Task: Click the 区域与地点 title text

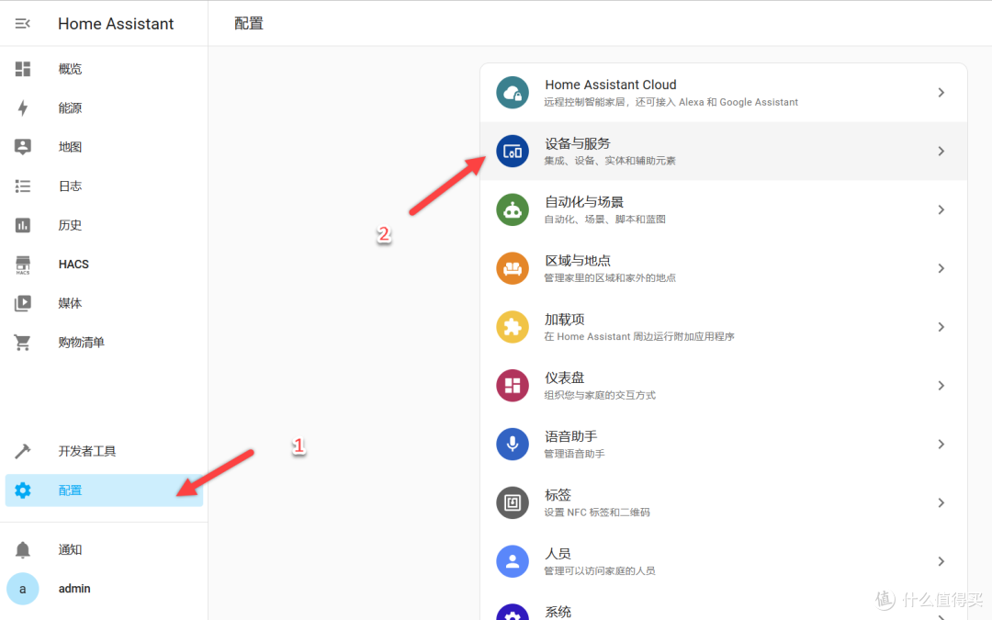Action: coord(578,261)
